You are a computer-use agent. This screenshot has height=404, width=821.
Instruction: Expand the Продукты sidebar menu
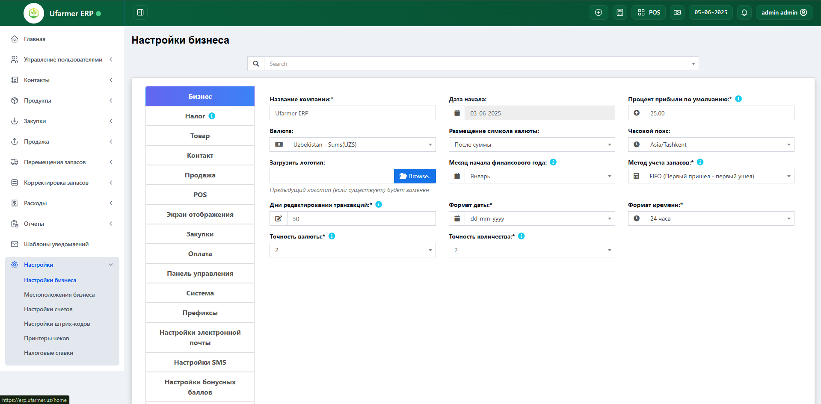click(x=62, y=100)
